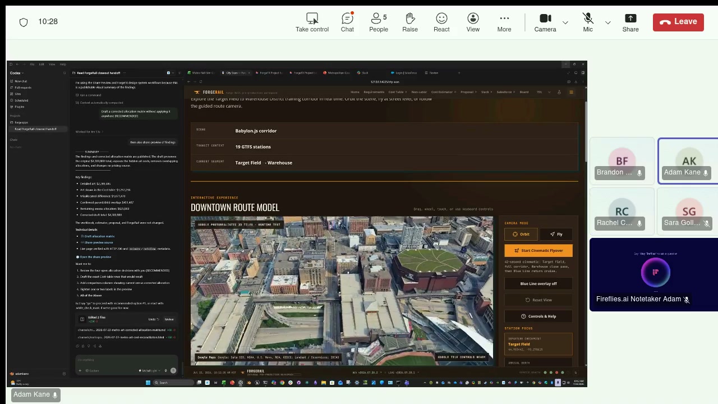Click Undo on the edited files card
This screenshot has width=718, height=404.
point(153,319)
